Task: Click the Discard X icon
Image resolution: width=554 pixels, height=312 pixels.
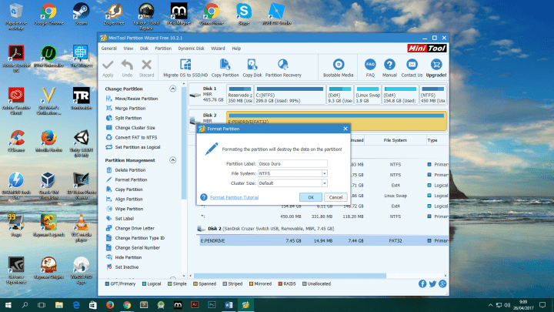Action: tap(146, 65)
